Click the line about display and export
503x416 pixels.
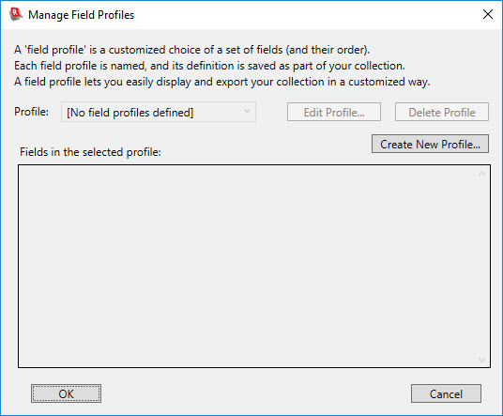(x=222, y=82)
